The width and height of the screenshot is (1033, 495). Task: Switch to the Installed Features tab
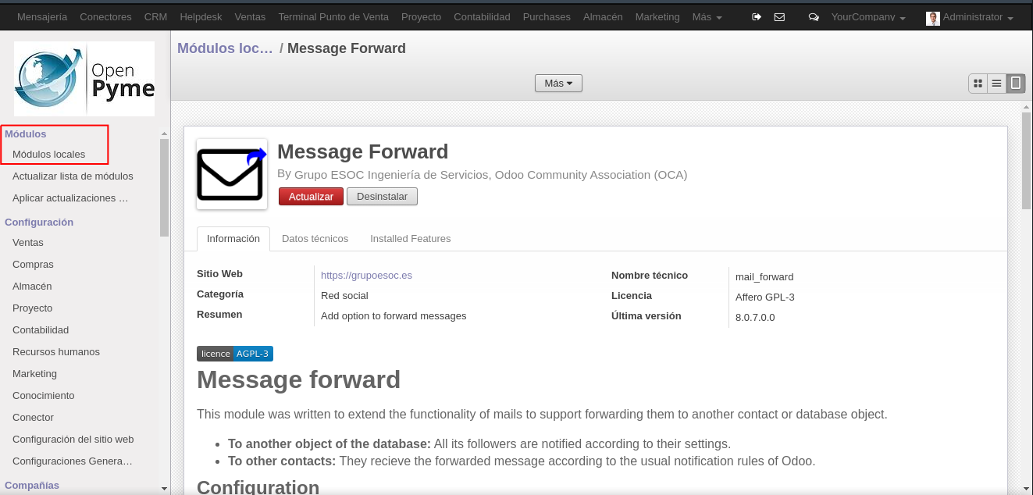(411, 239)
